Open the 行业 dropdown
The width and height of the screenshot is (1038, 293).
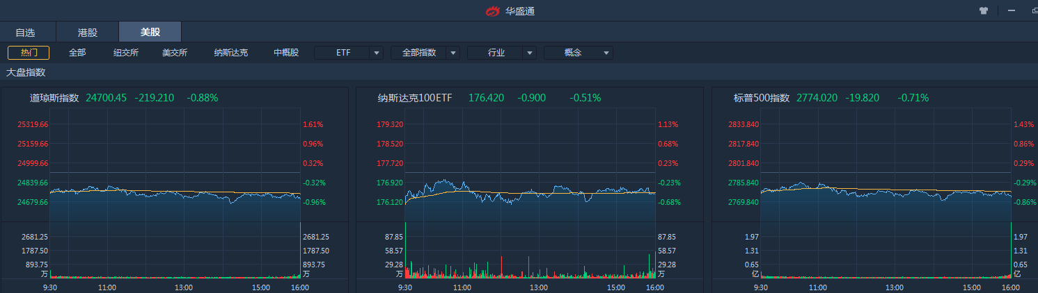[502, 53]
